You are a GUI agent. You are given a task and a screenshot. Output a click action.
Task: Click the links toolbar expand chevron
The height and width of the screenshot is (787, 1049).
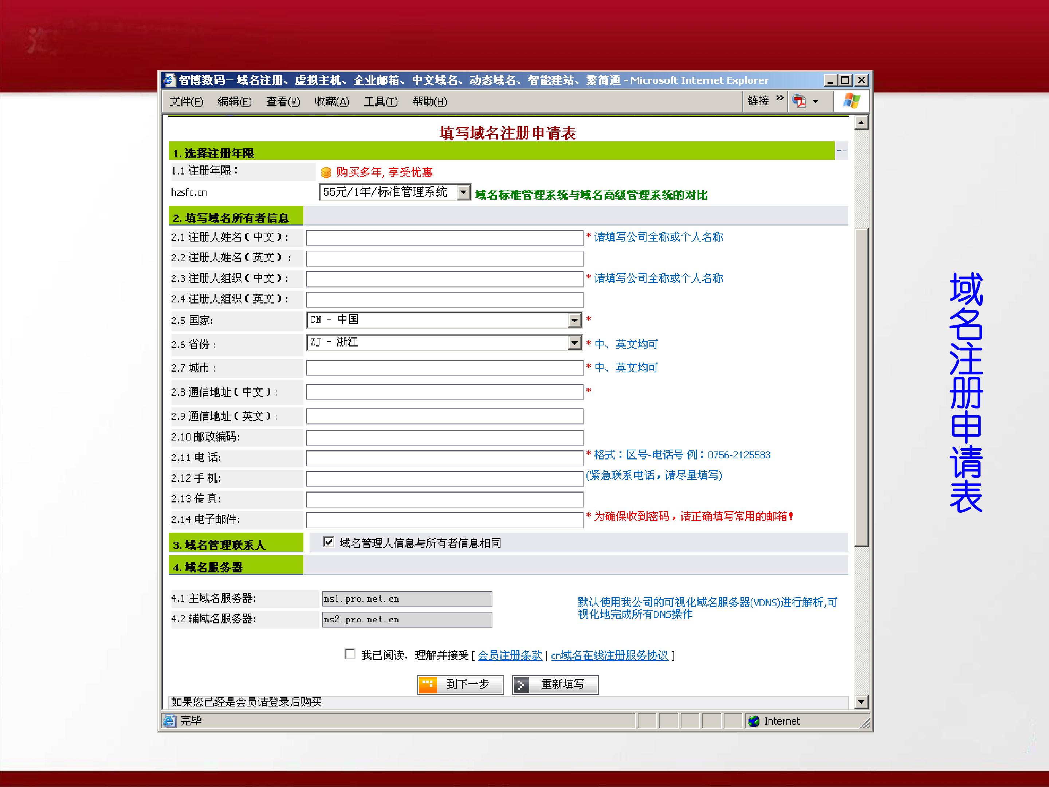pyautogui.click(x=779, y=98)
